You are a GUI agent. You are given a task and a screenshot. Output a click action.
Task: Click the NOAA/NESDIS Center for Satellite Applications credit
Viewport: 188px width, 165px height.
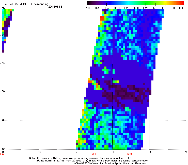coord(110,163)
